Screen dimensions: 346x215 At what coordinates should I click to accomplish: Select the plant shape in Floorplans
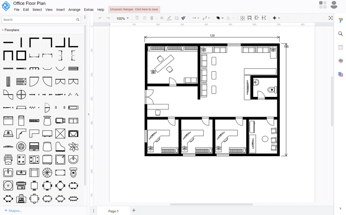[73, 146]
